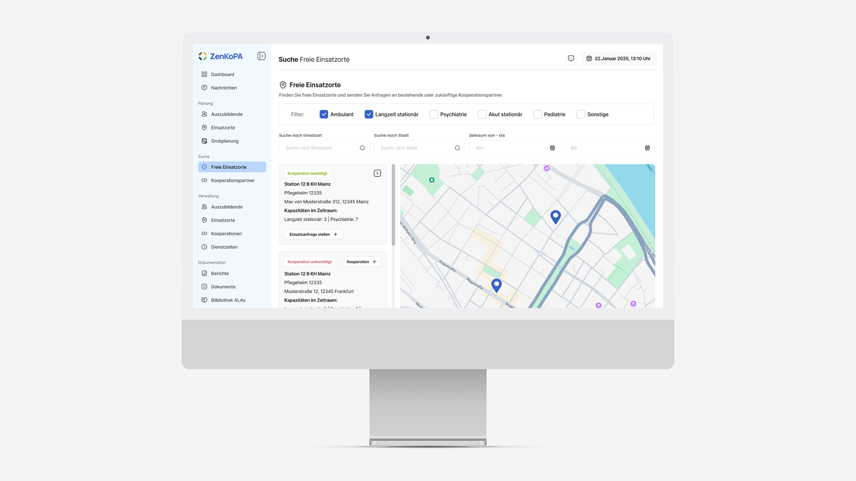Open Dashboard in the sidebar

pos(232,74)
